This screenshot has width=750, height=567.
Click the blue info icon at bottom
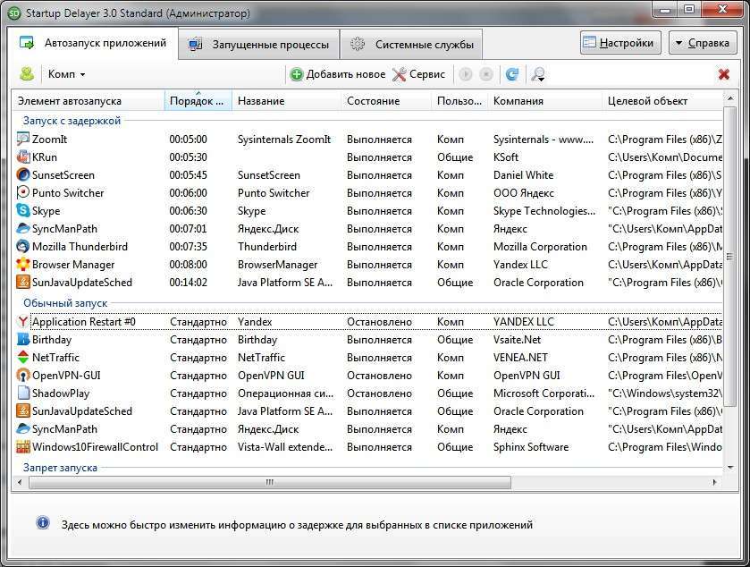click(x=43, y=523)
